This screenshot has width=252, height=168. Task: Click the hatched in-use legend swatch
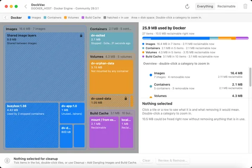[x=105, y=18]
